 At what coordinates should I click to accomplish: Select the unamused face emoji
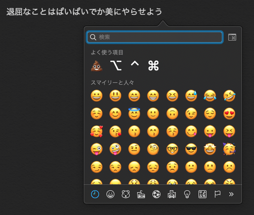coord(115,167)
